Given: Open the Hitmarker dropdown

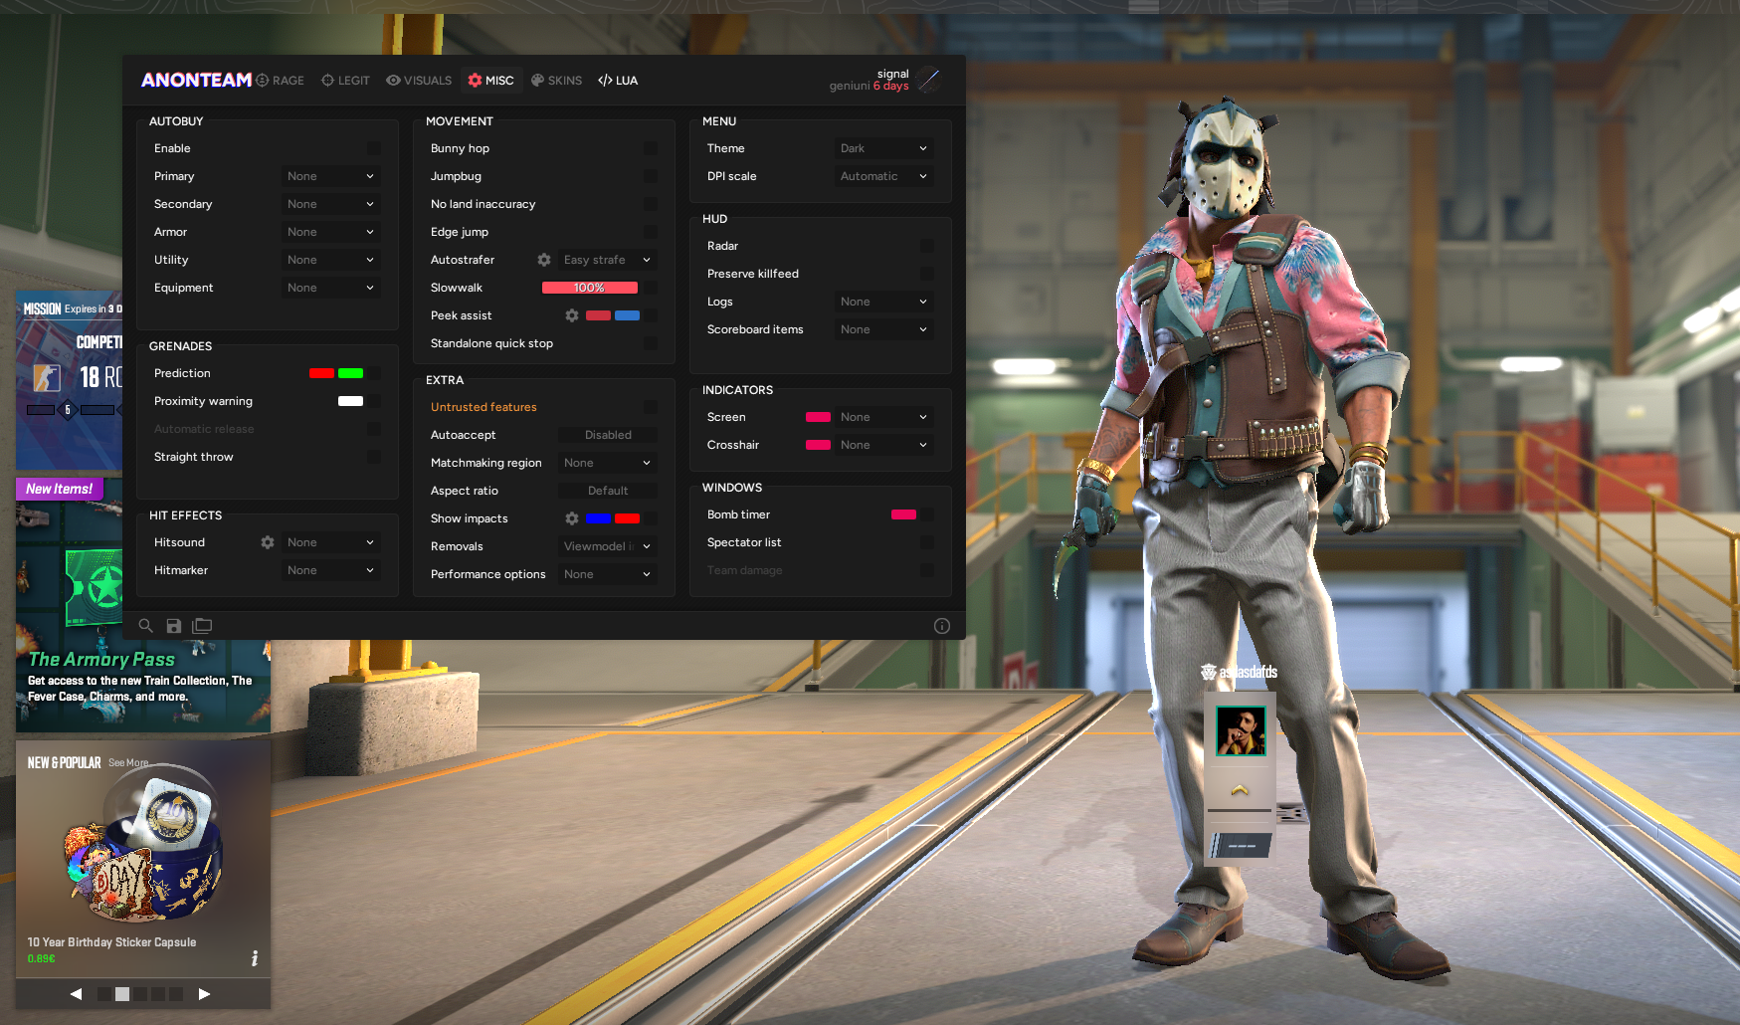Looking at the screenshot, I should pos(331,570).
